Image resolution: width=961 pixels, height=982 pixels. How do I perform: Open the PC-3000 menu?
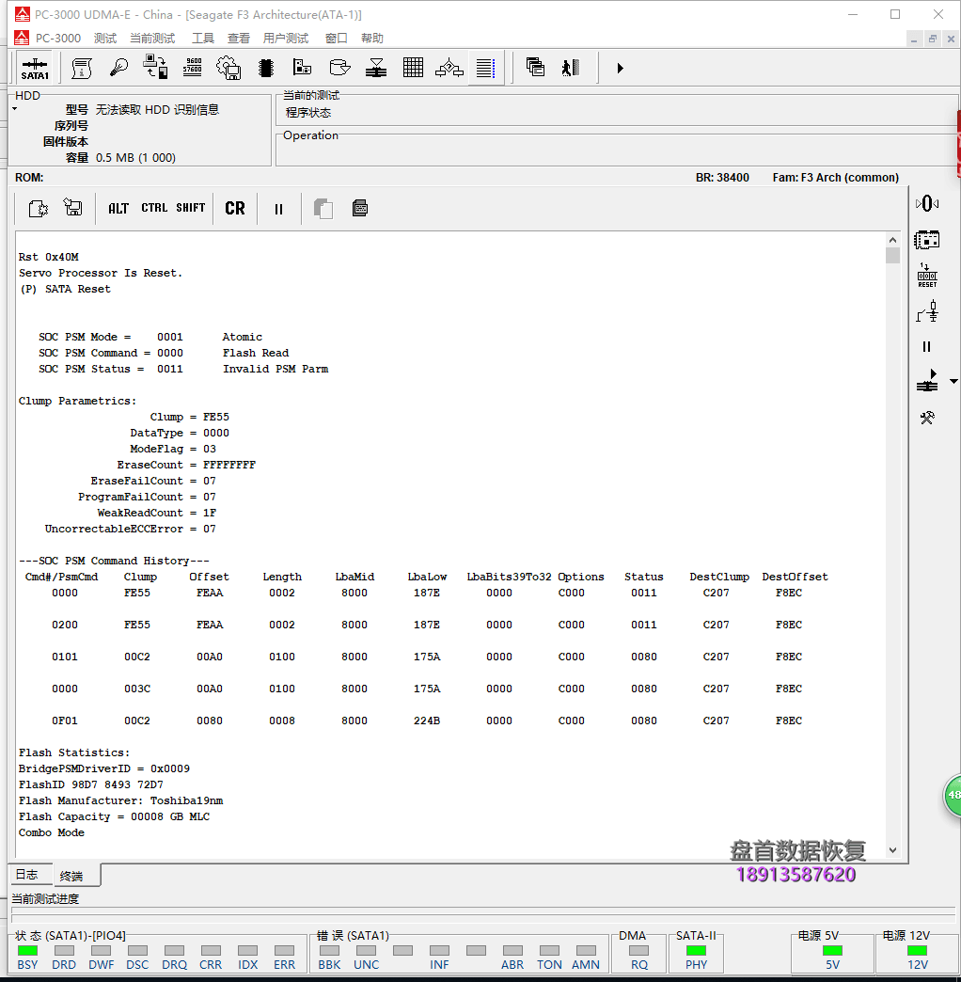click(x=57, y=39)
